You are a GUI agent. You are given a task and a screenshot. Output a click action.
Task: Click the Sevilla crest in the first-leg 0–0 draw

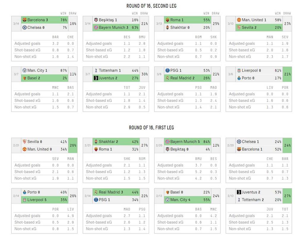click(x=24, y=142)
